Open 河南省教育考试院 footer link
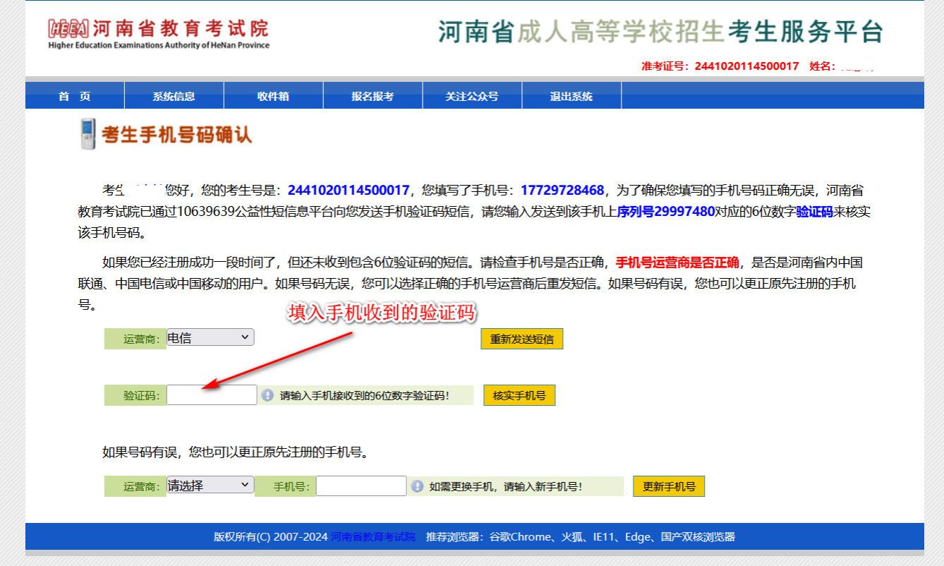 (373, 537)
